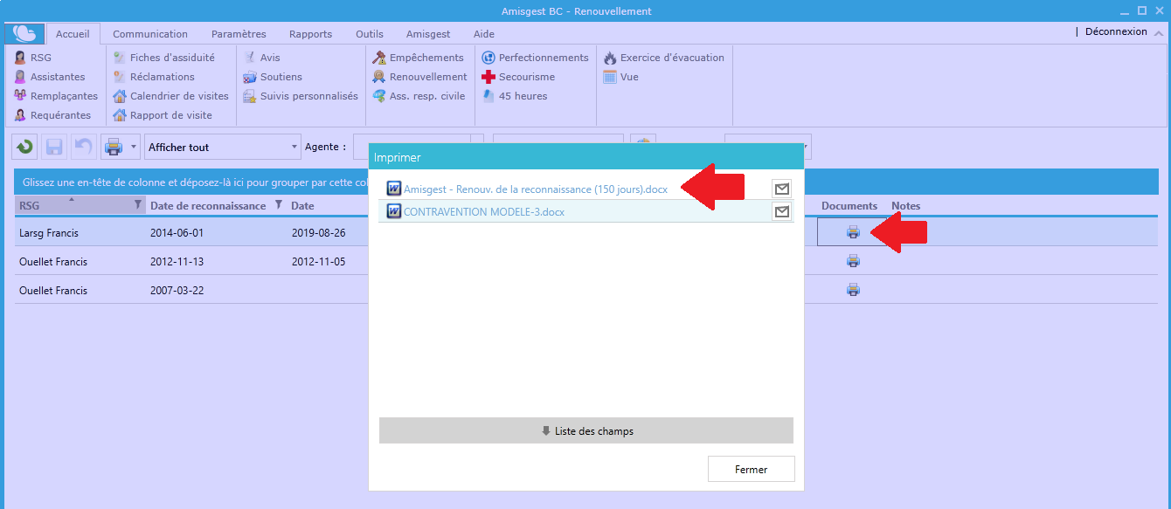Open Rapport de visite
Image resolution: width=1171 pixels, height=509 pixels.
tap(163, 115)
